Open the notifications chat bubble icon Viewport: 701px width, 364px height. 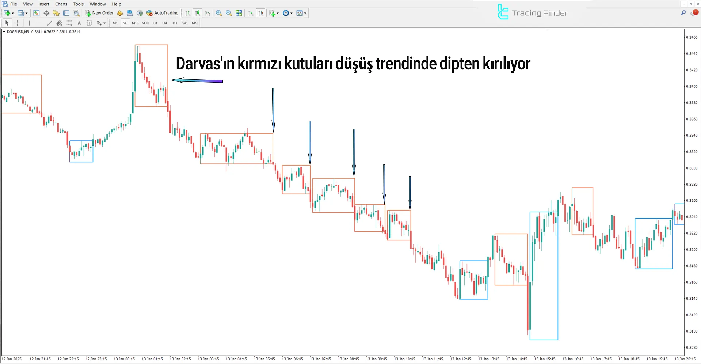click(x=694, y=13)
